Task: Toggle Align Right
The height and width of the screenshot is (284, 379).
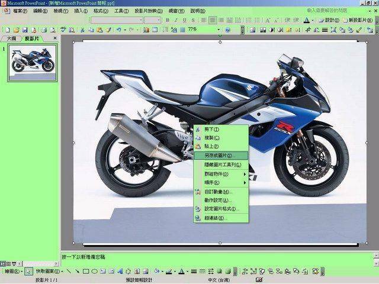Action: coord(221,20)
